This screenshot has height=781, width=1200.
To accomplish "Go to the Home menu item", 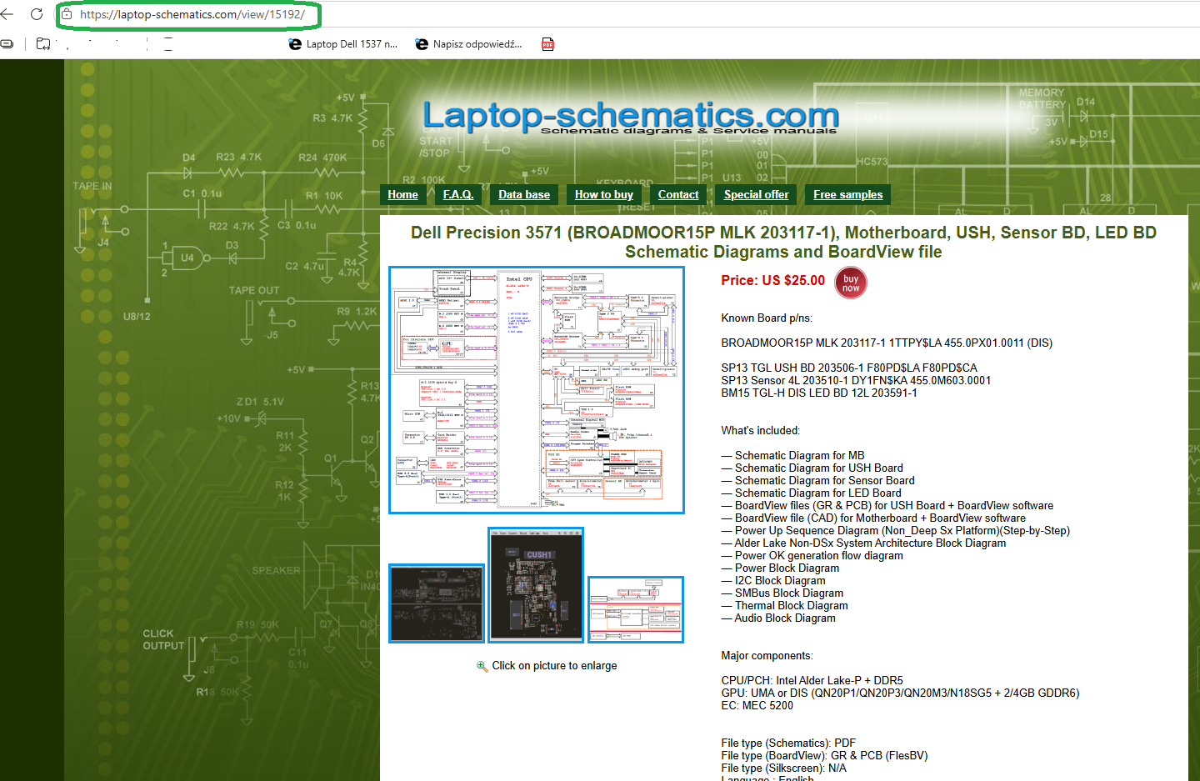I will pyautogui.click(x=402, y=194).
